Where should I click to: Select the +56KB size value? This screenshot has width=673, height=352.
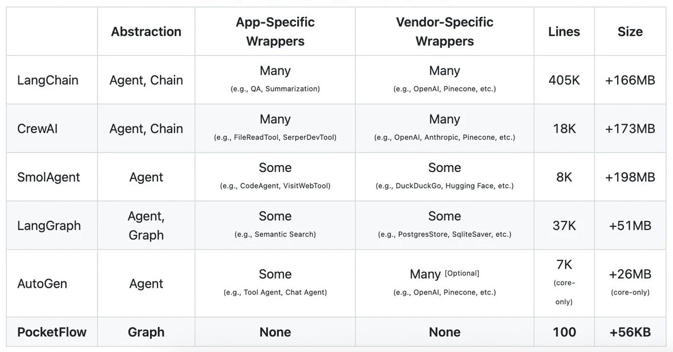point(630,332)
